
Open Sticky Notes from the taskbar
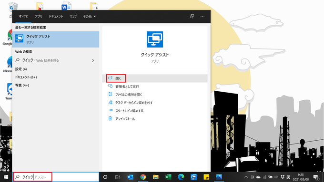[x=206, y=177]
